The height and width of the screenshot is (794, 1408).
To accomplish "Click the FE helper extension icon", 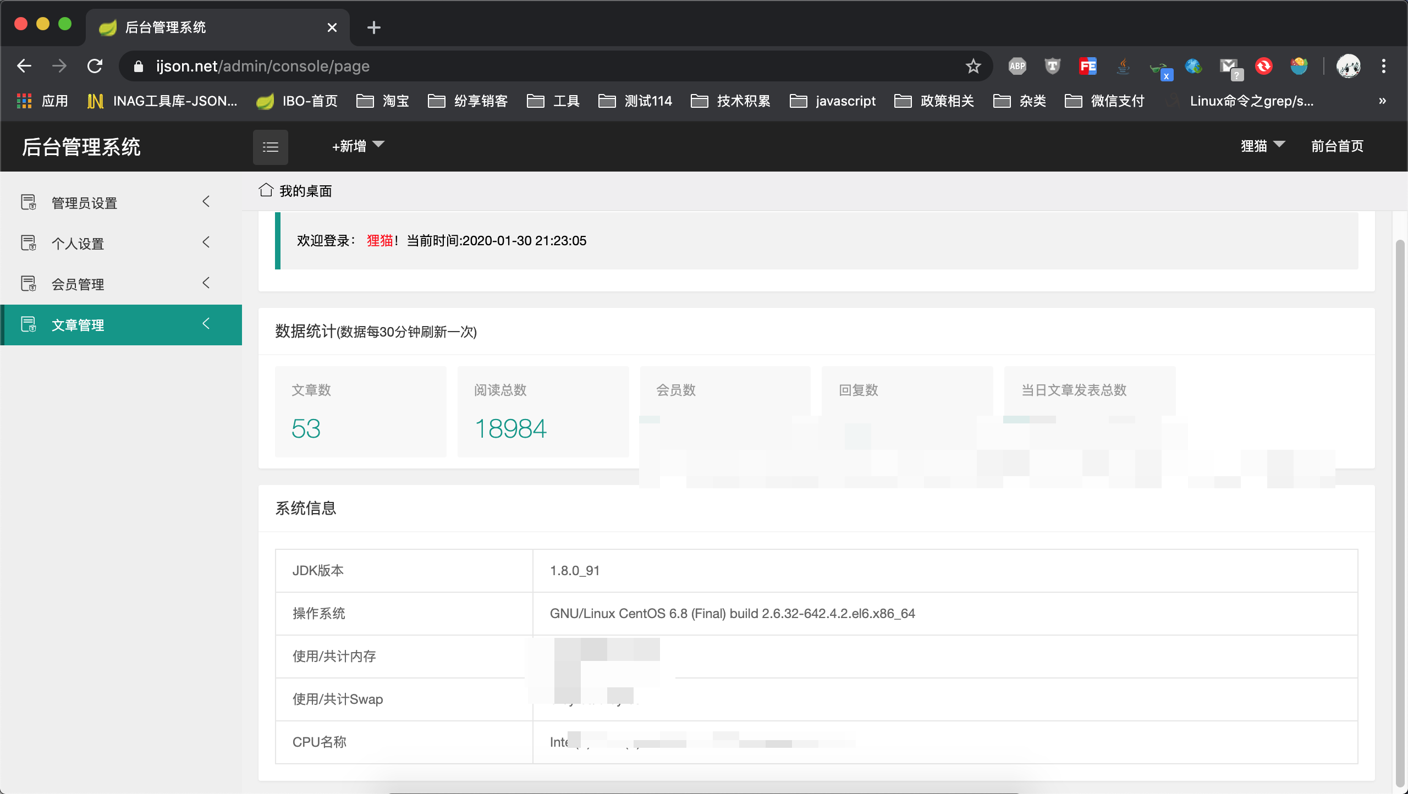I will point(1087,67).
